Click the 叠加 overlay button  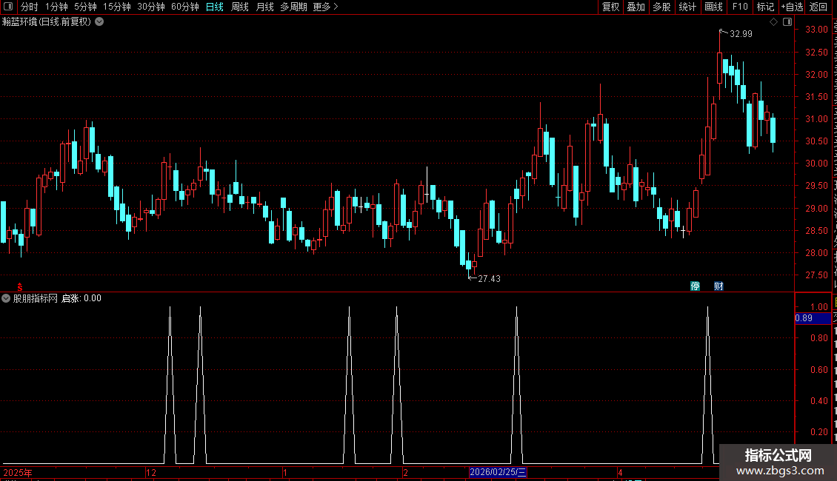coord(636,7)
